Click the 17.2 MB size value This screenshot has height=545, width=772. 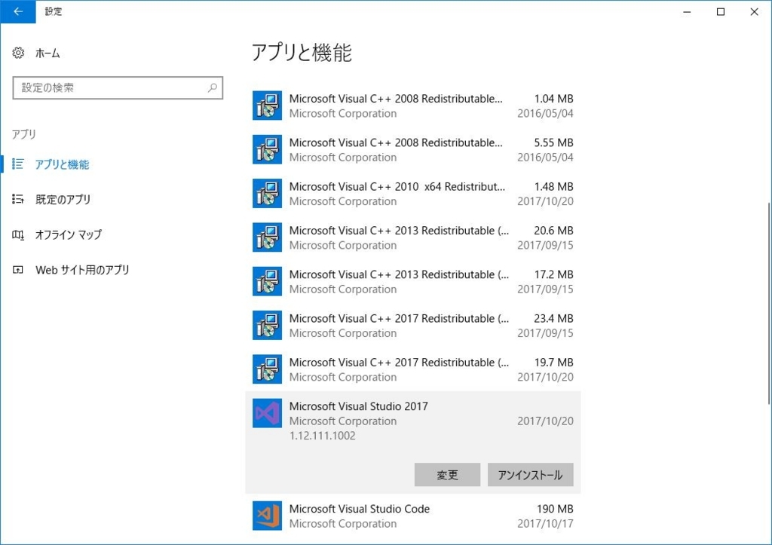554,274
